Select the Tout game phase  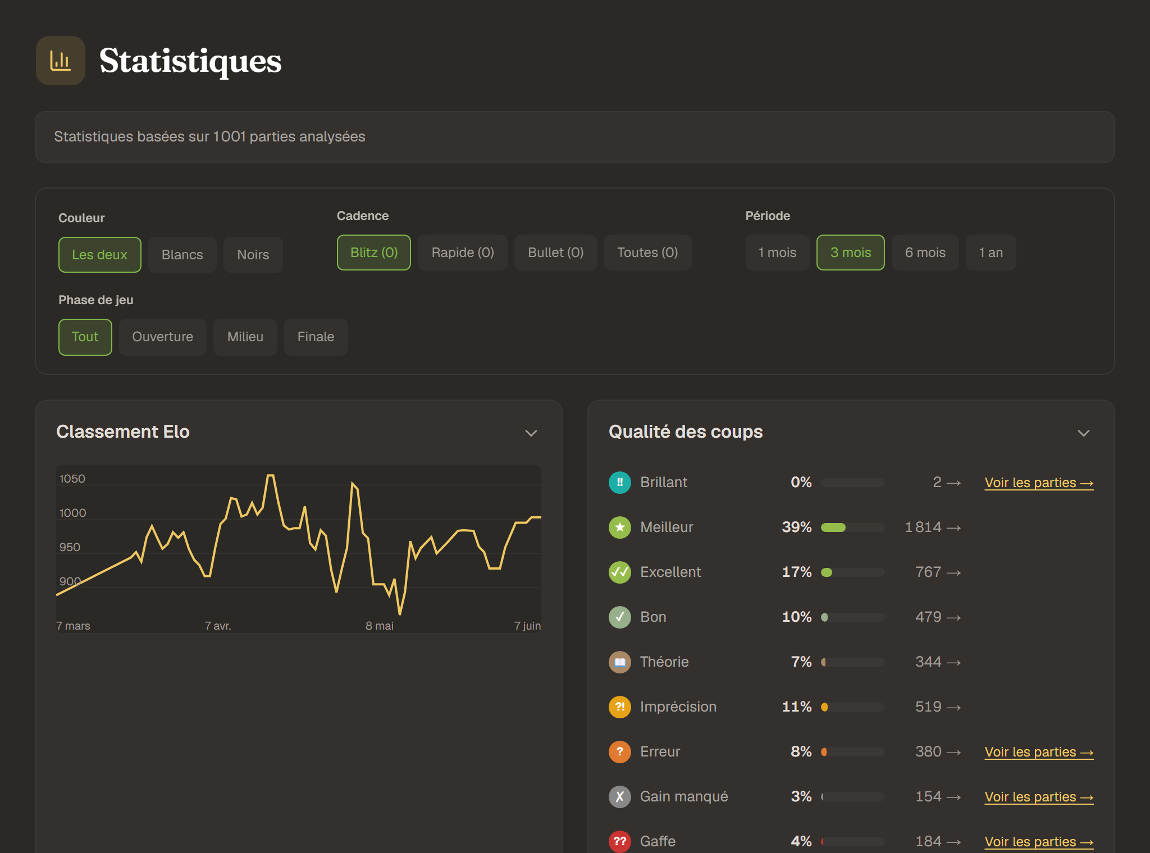click(x=85, y=337)
